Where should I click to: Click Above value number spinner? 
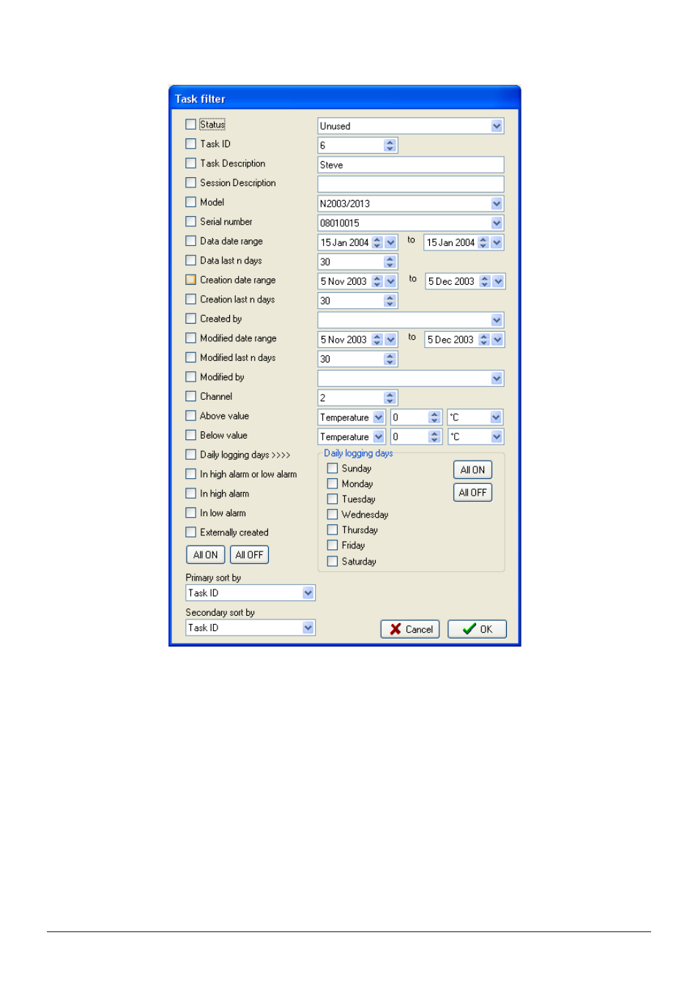point(434,417)
